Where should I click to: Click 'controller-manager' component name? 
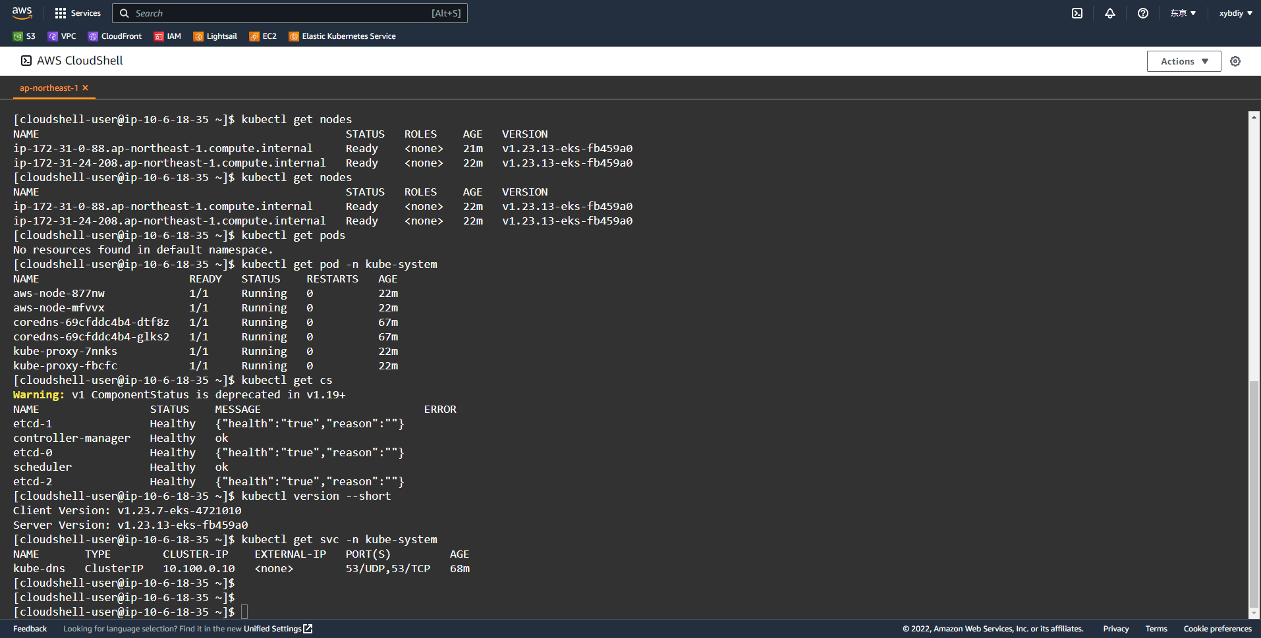72,439
